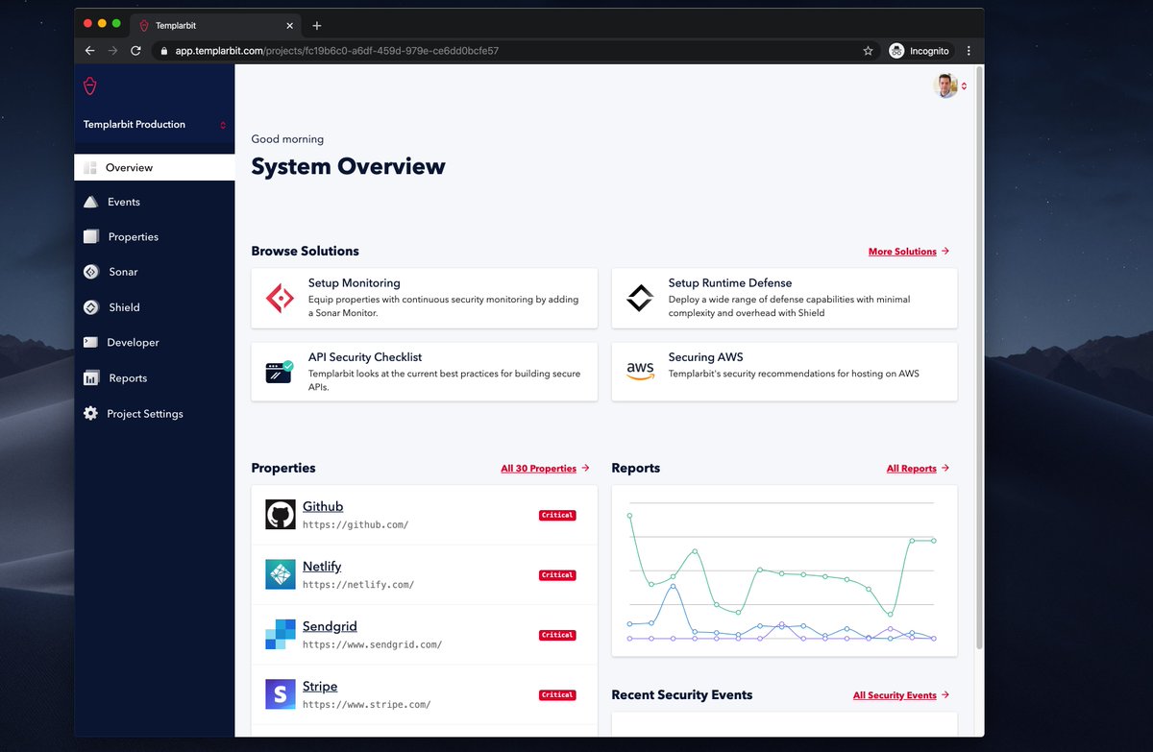Click Netlify's Critical badge
The height and width of the screenshot is (752, 1153).
[557, 575]
